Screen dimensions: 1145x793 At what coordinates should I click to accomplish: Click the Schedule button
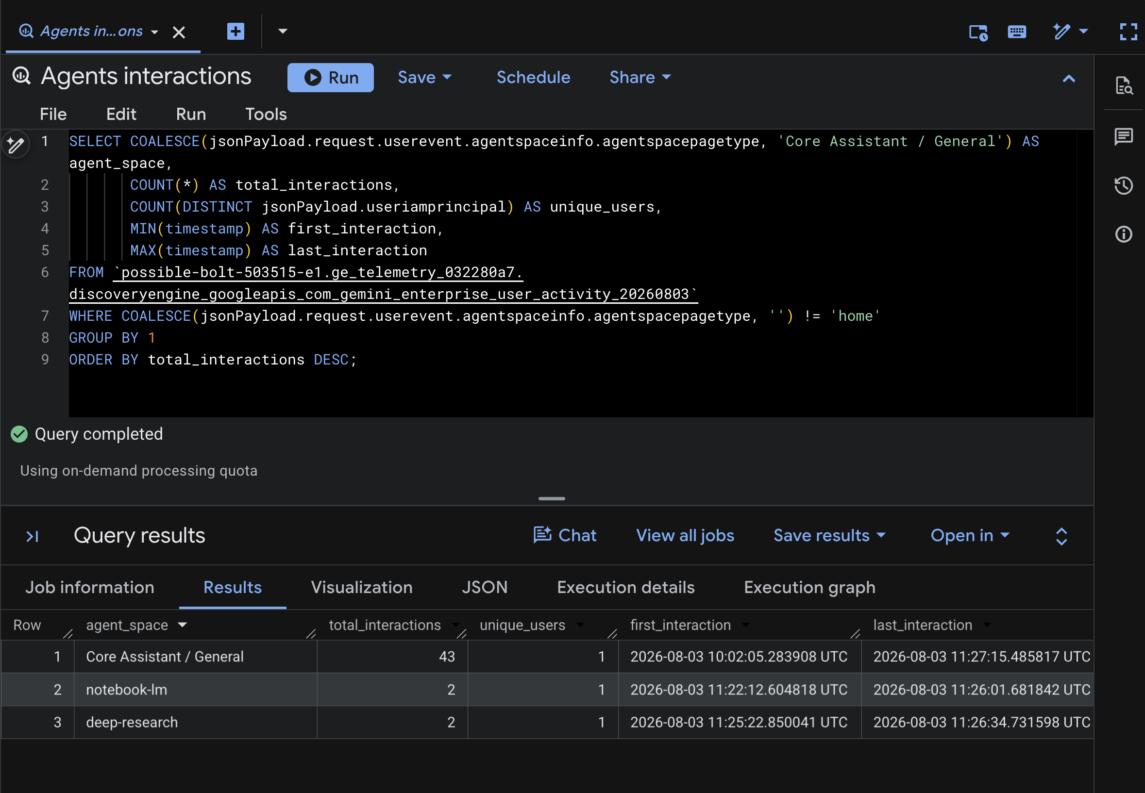533,78
